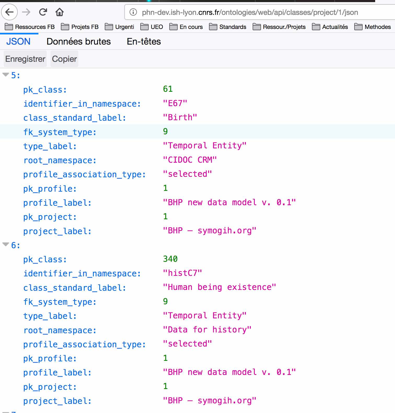
Task: Open the Standards bookmark folder
Action: (228, 27)
